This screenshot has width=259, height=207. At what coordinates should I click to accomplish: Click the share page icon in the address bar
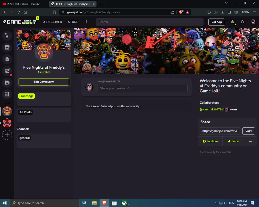(x=172, y=12)
